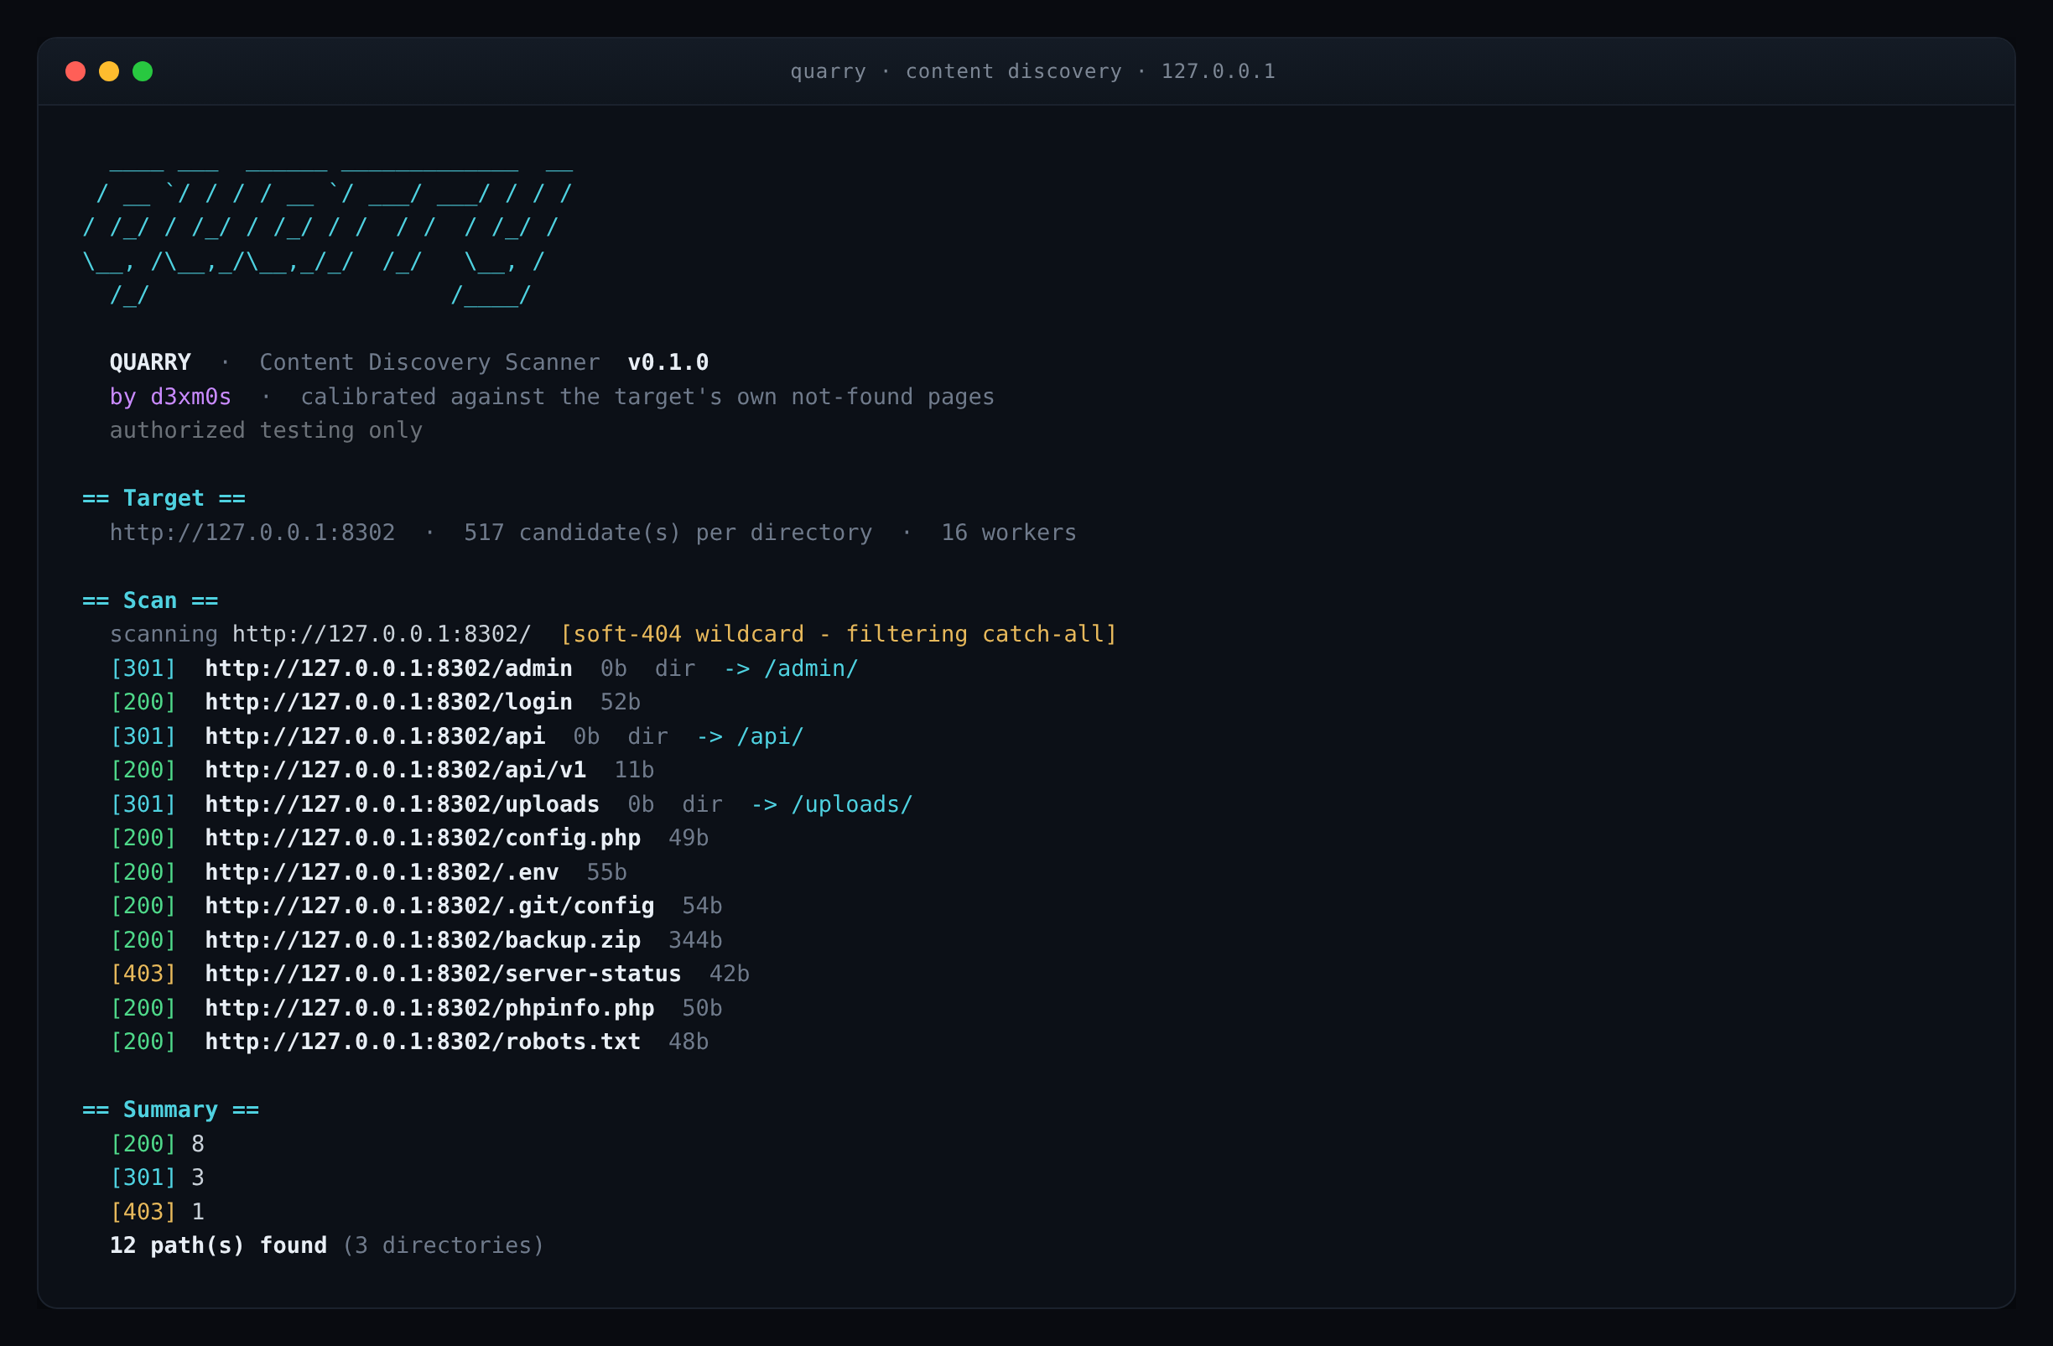Viewport: 2053px width, 1346px height.
Task: Click the 344b size of backup.zip
Action: coord(695,939)
